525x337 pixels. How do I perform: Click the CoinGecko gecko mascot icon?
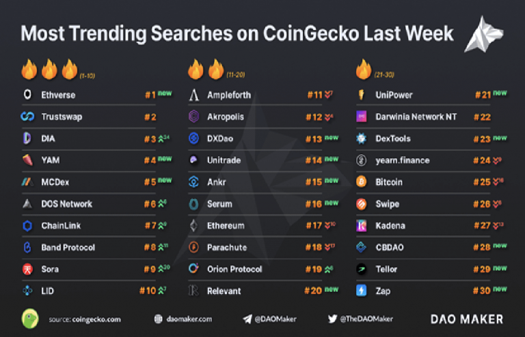point(29,319)
